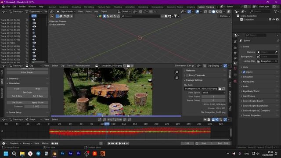This screenshot has height=158, width=281.
Task: Open file browser icon next to File Path
Action: point(220,89)
